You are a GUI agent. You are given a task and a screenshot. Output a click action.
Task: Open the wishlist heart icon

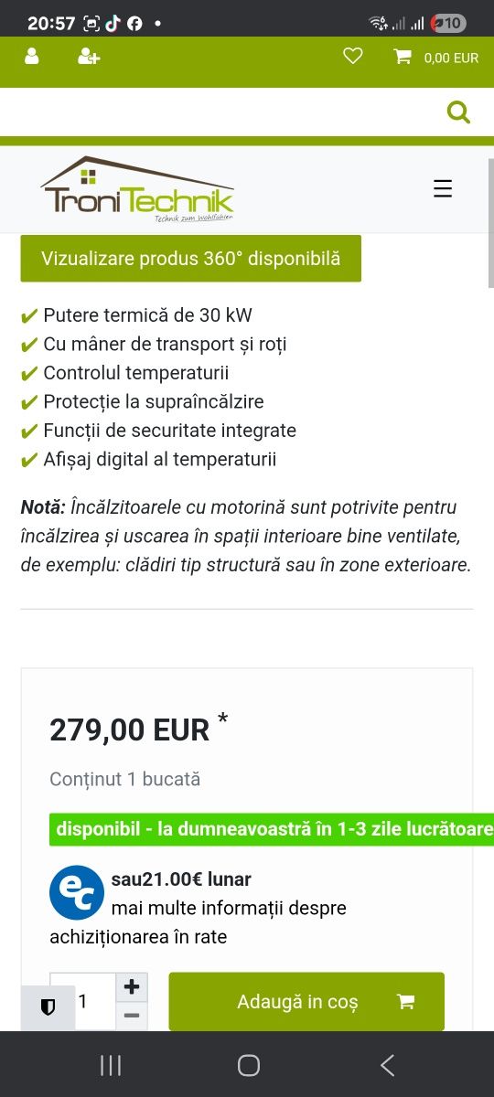coord(353,57)
